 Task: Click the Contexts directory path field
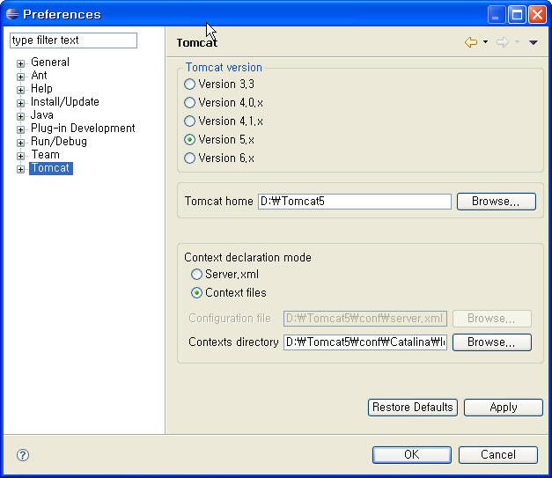tap(365, 342)
